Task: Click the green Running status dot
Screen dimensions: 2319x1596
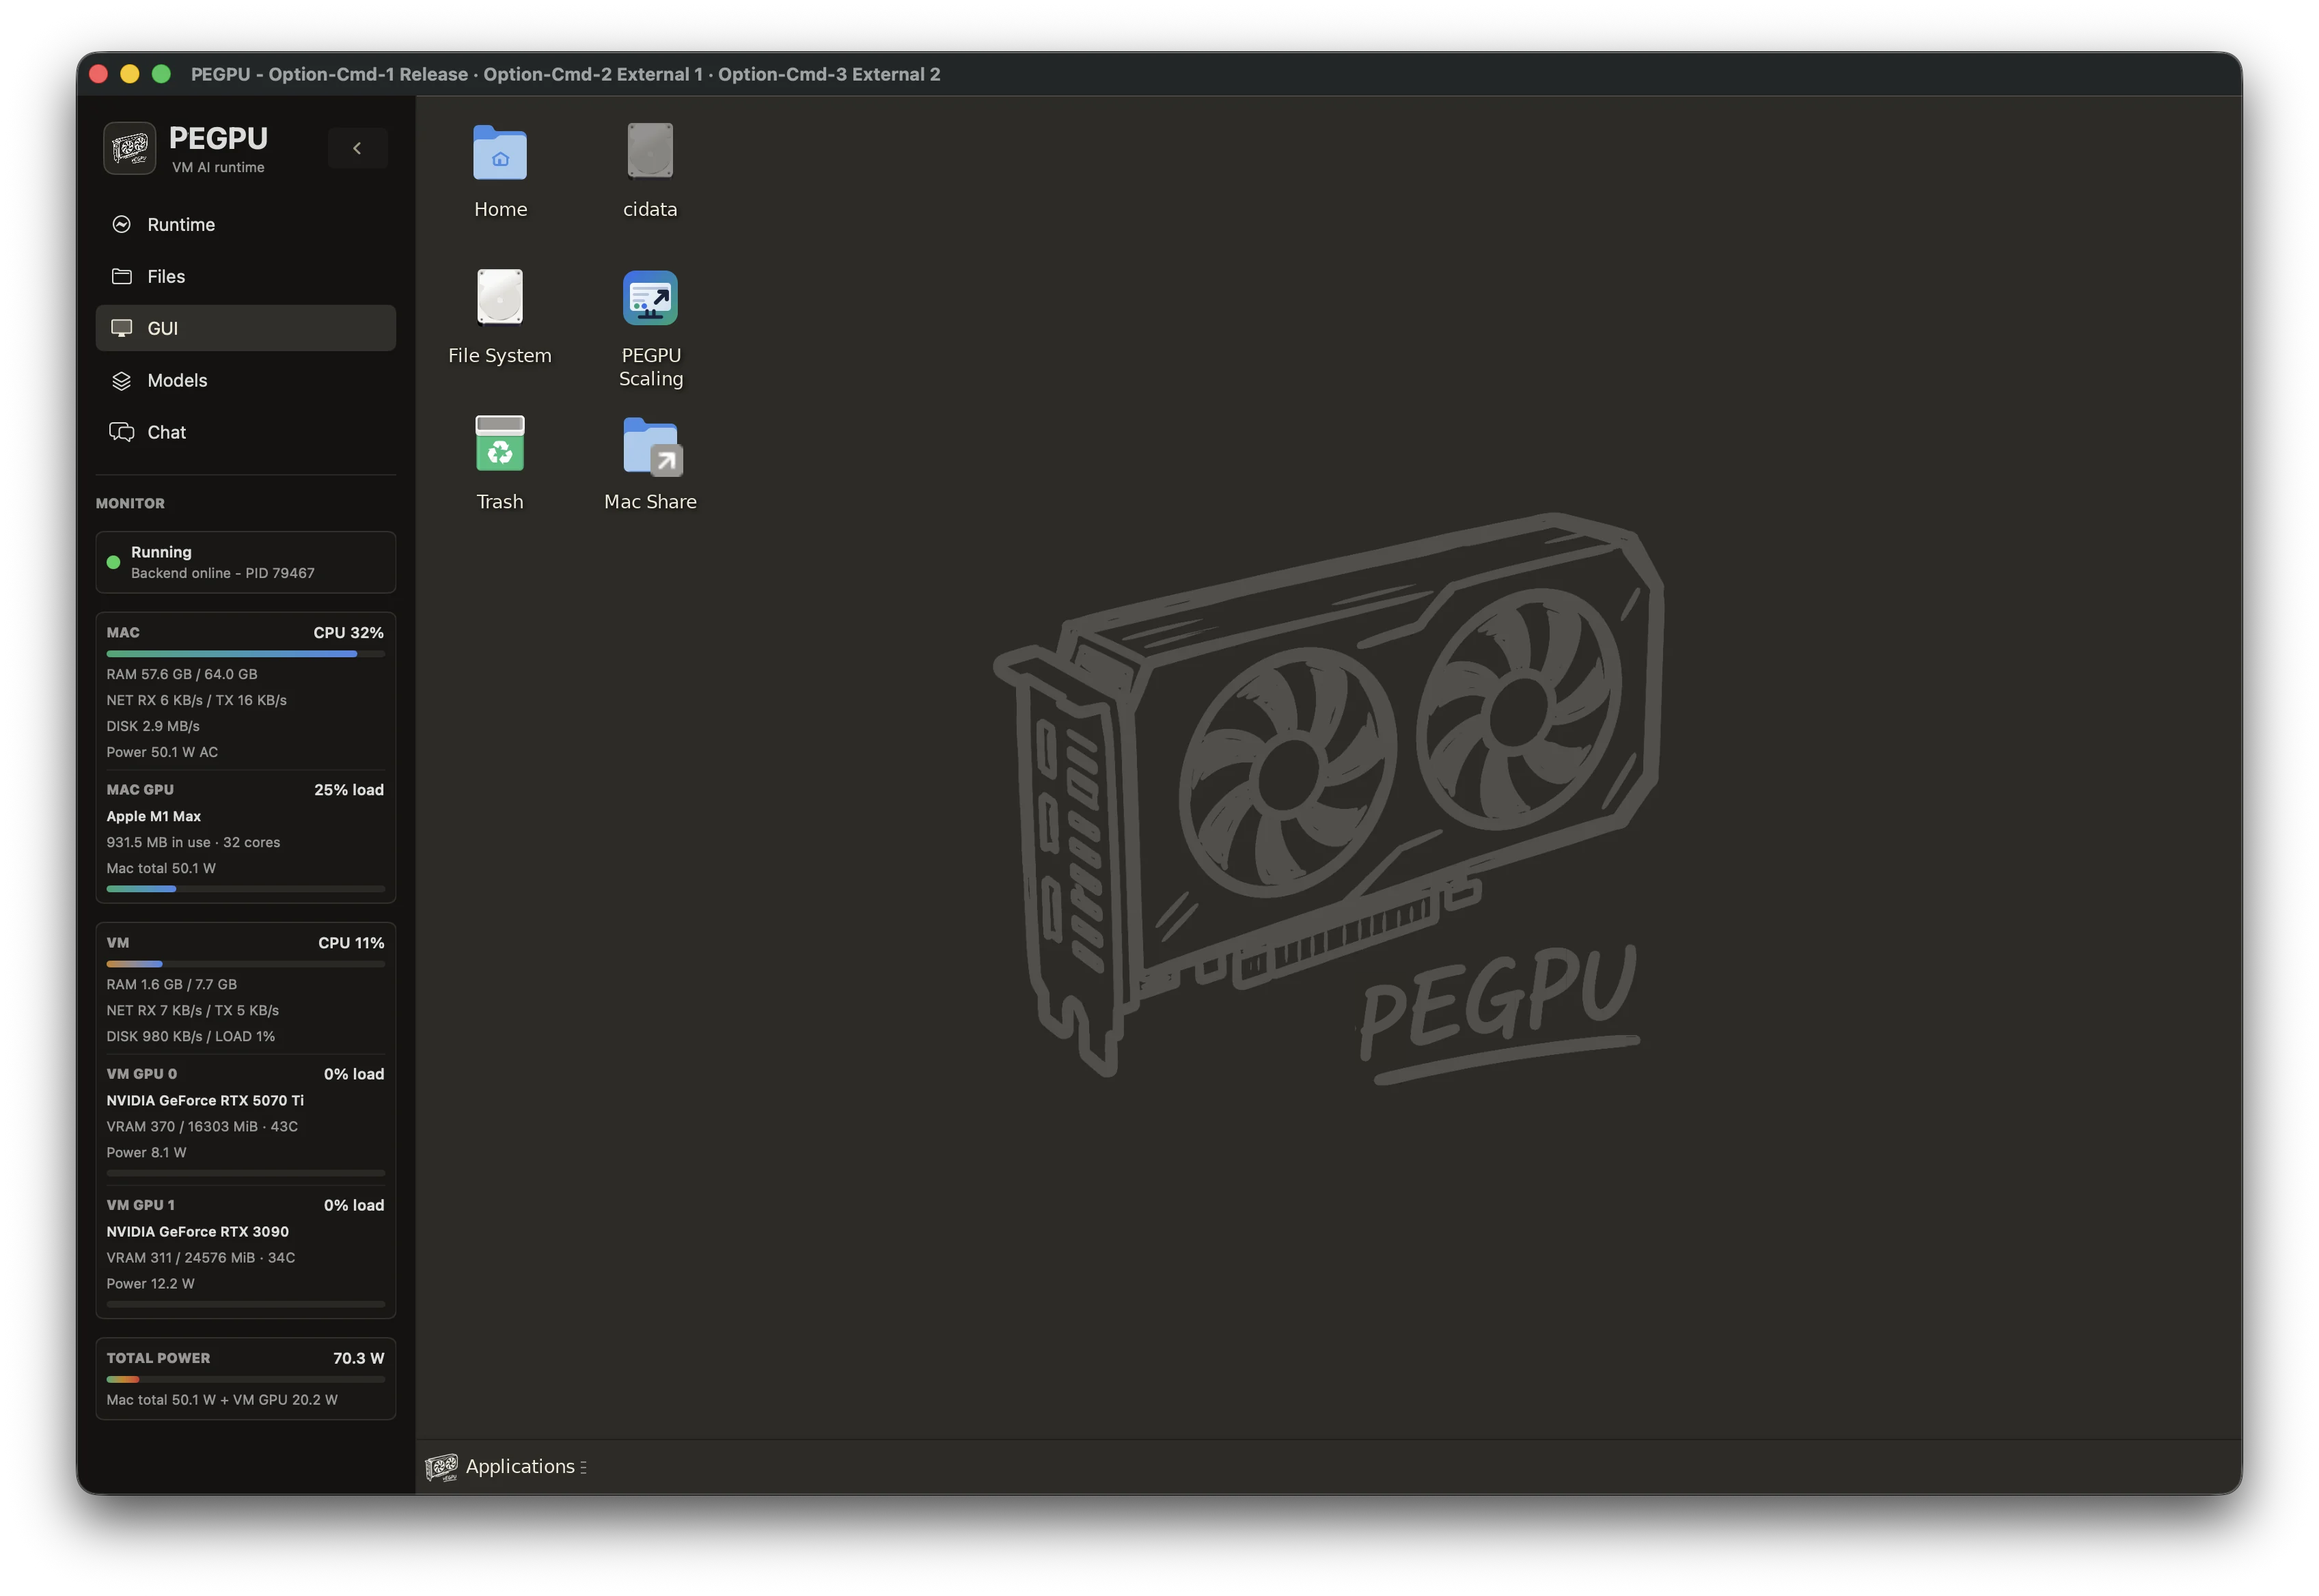Action: click(x=114, y=562)
